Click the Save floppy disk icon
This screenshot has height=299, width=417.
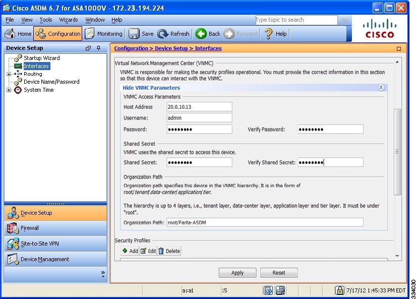(134, 34)
